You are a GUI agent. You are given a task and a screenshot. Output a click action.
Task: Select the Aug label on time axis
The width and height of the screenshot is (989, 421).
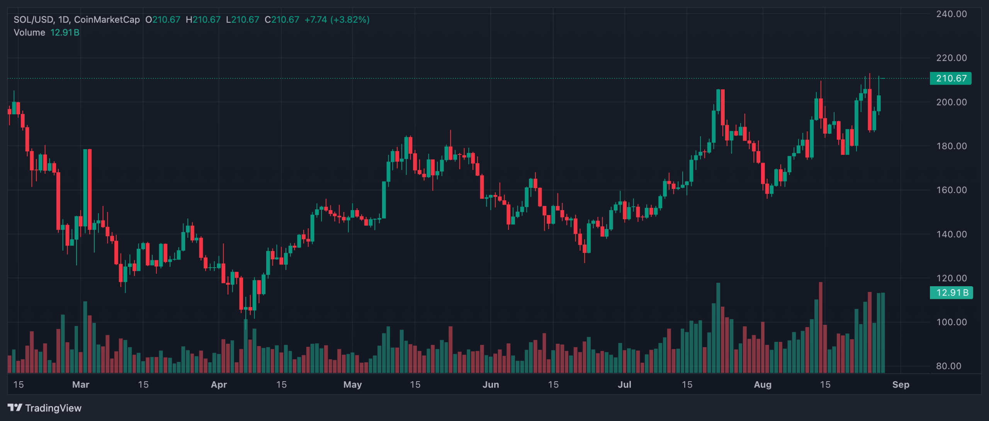click(763, 384)
